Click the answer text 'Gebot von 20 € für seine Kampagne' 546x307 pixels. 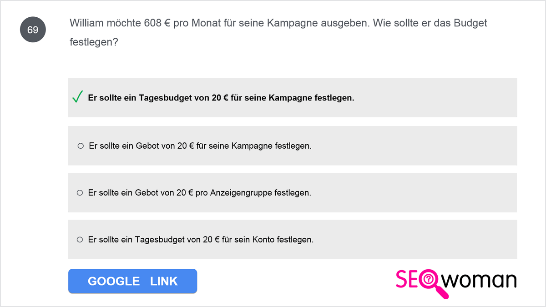200,146
